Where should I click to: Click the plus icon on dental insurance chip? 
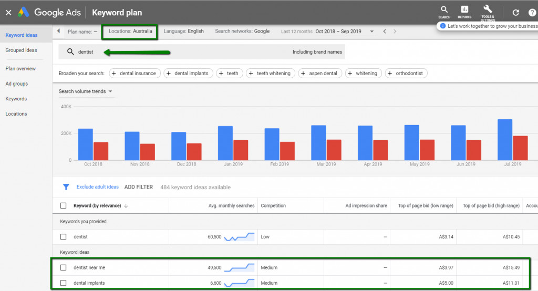[x=114, y=74]
